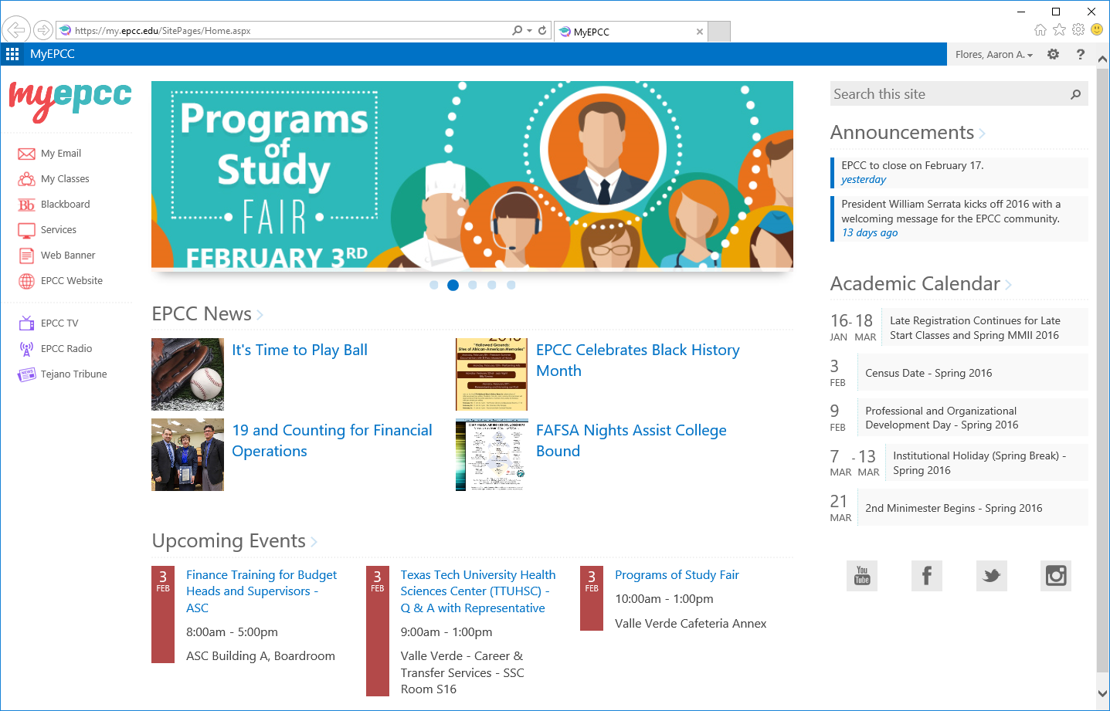Select the third carousel dot
Screen dimensions: 1110x711
(x=473, y=285)
